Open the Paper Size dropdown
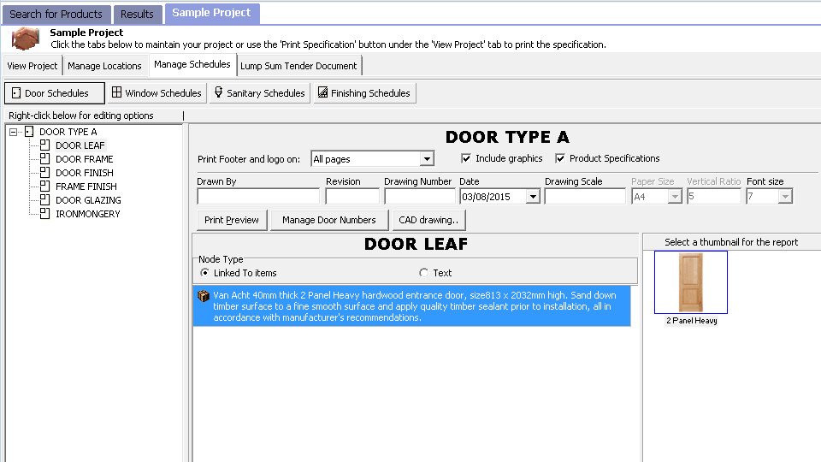Image resolution: width=821 pixels, height=462 pixels. (x=675, y=197)
